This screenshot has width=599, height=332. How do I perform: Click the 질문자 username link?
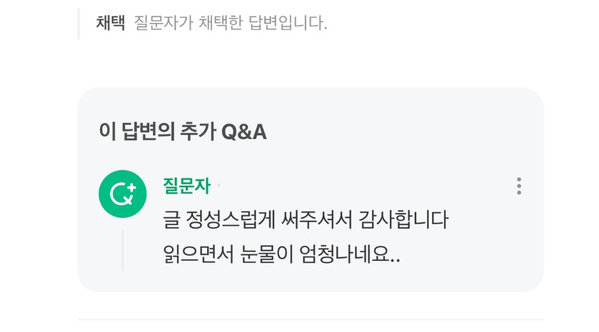pyautogui.click(x=186, y=186)
